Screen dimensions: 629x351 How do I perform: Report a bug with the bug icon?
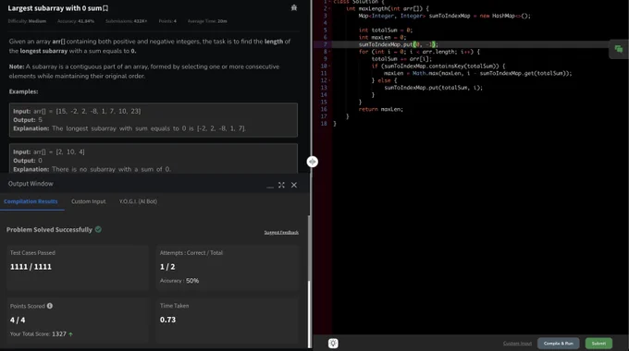[294, 7]
